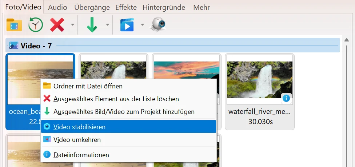Expand the blue video icon dropdown
355x167 pixels.
[x=143, y=24]
